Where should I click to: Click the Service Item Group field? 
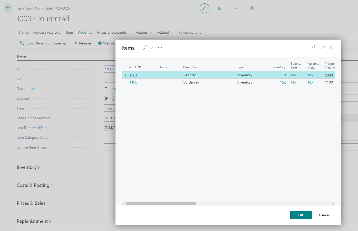click(x=110, y=147)
